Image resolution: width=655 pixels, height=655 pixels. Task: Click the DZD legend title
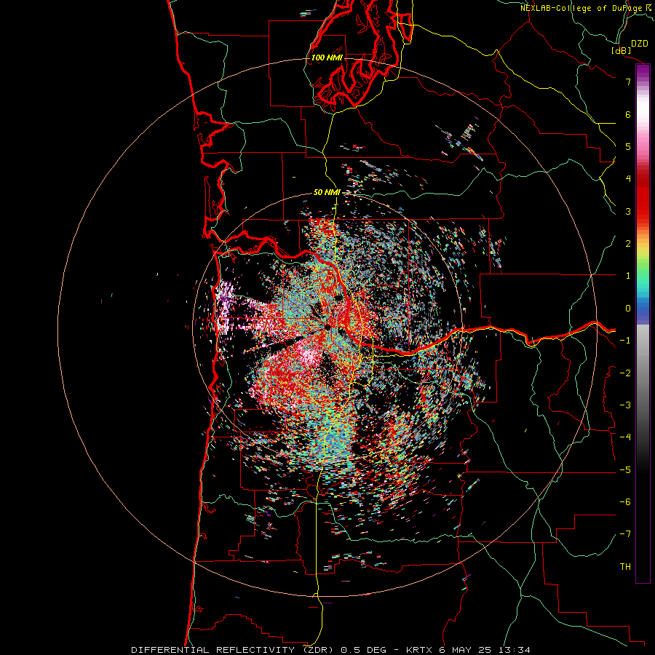coord(639,44)
